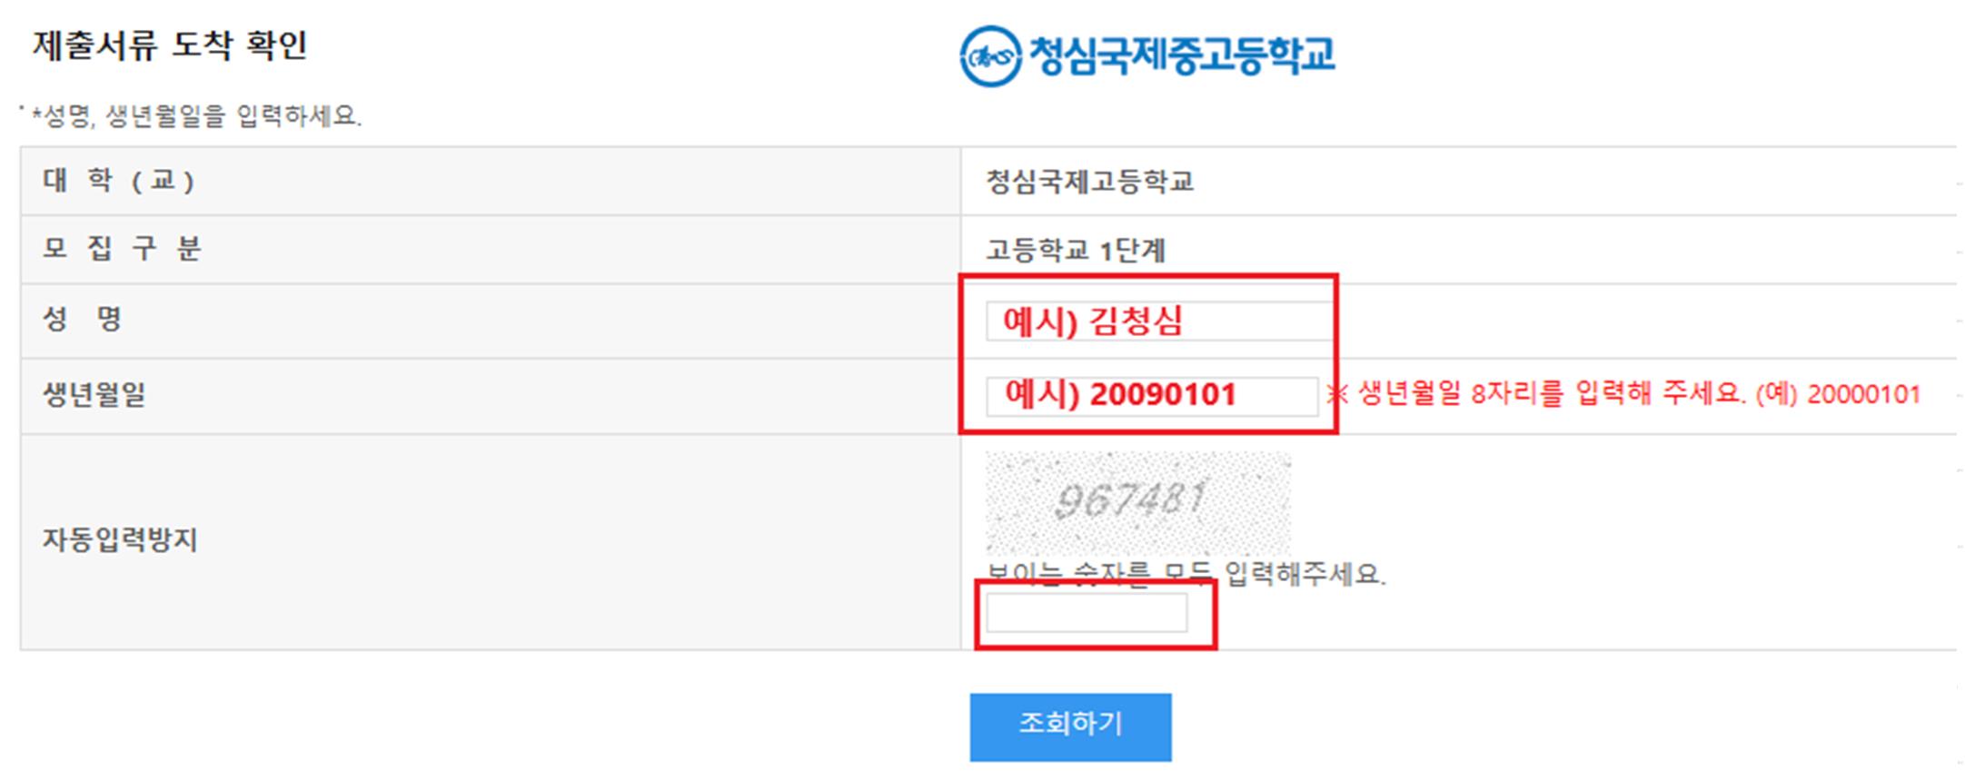Select the 제출서류 도착 확인 page heading

pyautogui.click(x=171, y=45)
